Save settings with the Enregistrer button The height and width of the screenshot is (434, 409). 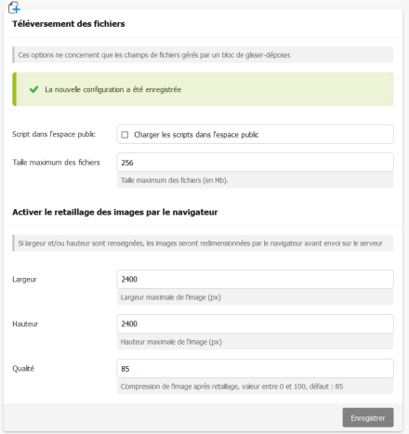point(368,418)
